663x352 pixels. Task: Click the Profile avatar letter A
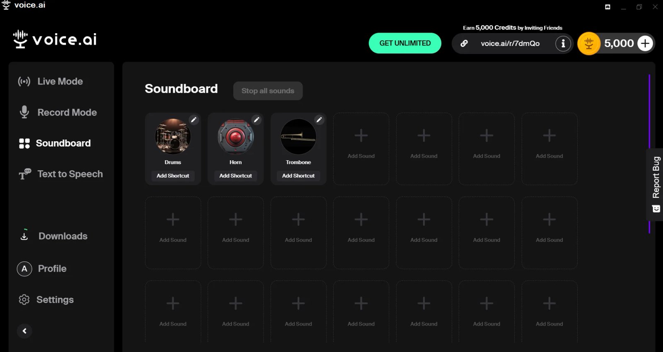click(24, 269)
